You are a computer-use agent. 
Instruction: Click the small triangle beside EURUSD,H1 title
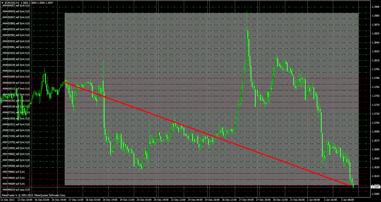click(2, 3)
